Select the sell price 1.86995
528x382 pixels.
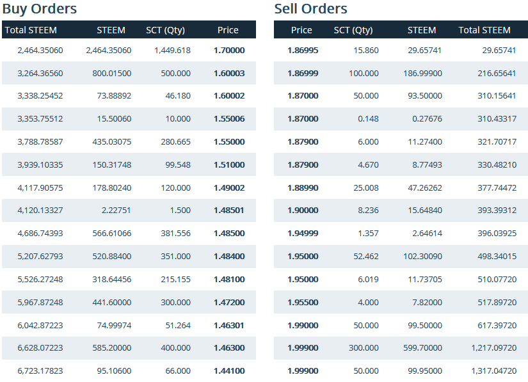point(303,50)
